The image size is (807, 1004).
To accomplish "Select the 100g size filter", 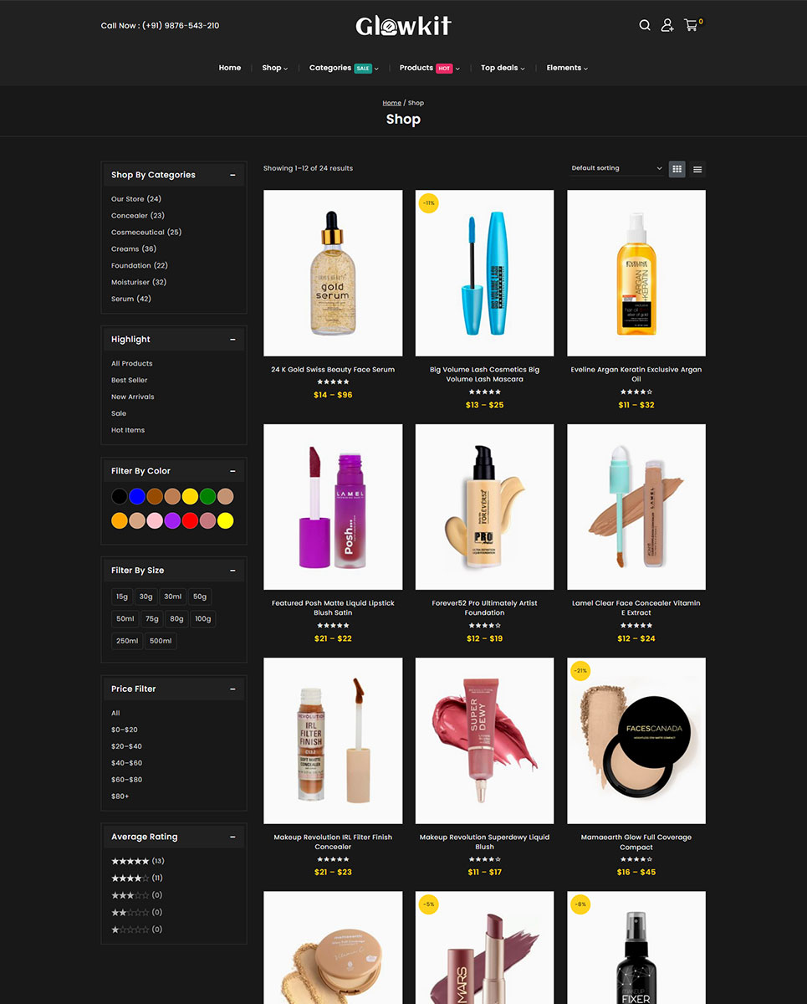I will 202,619.
